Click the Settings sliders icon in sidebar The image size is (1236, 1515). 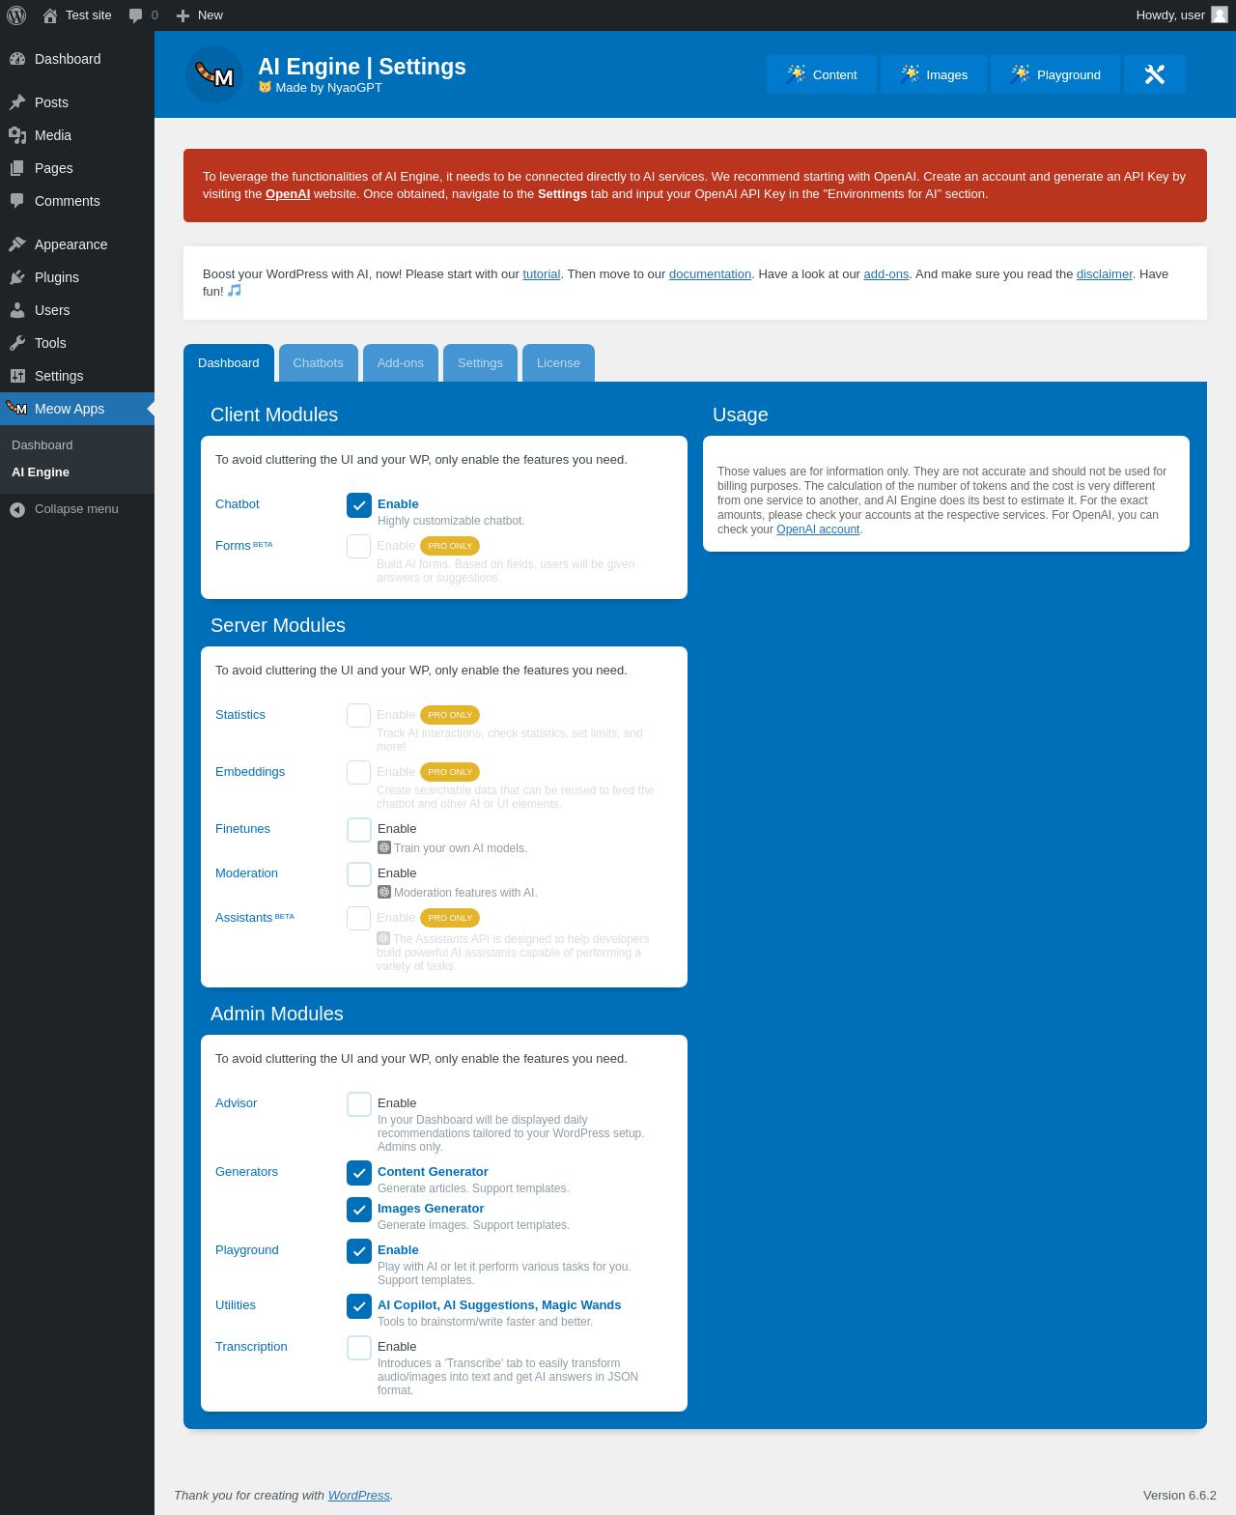17,376
